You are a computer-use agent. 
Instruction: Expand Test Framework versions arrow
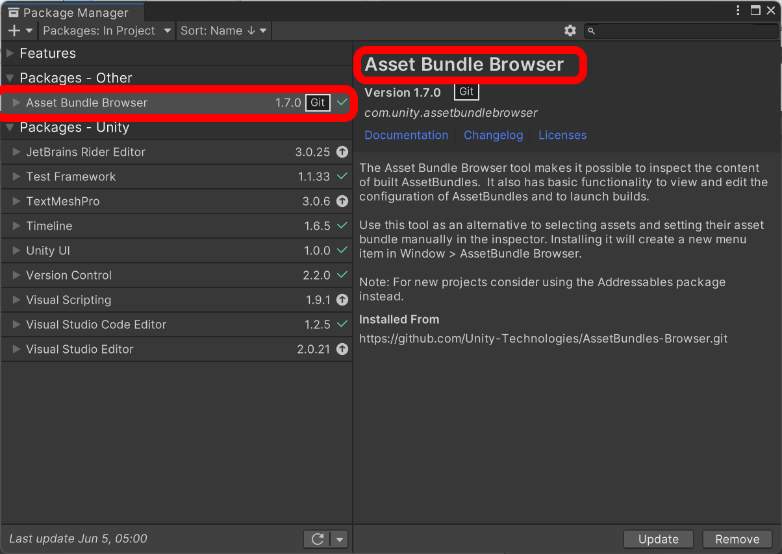16,176
